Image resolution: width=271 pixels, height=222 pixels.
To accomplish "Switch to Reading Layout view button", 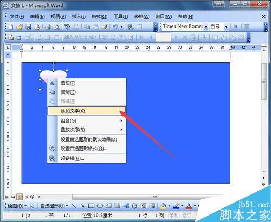I will [33, 197].
